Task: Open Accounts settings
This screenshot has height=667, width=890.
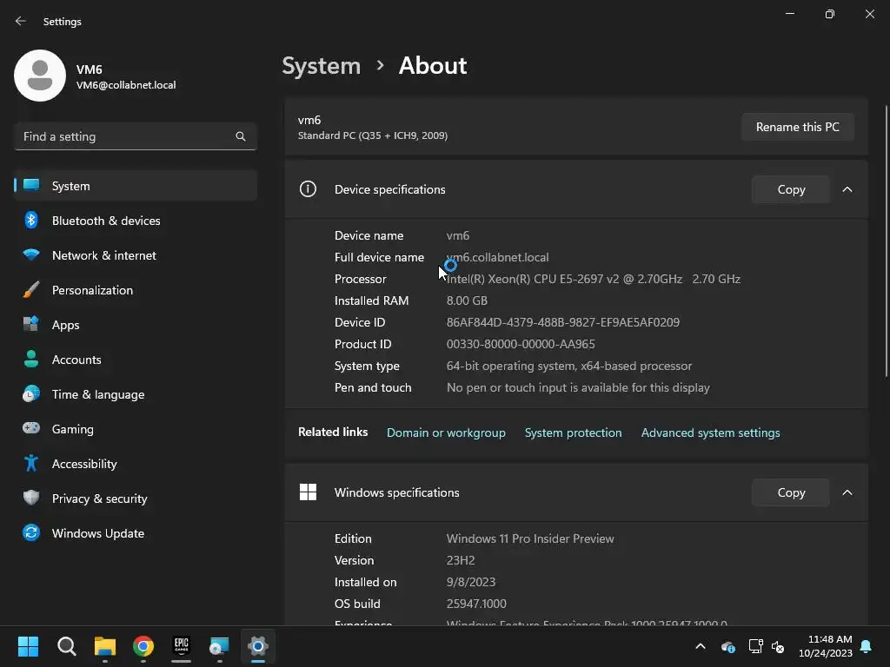Action: [x=135, y=359]
